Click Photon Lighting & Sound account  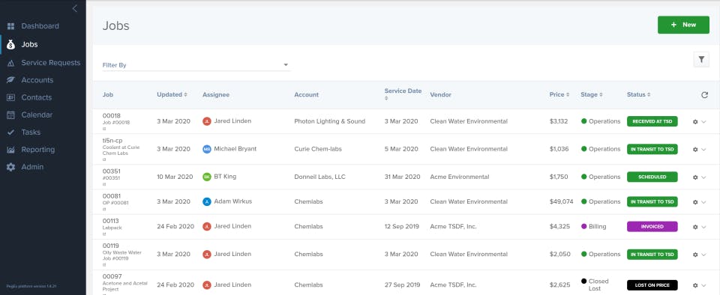(x=330, y=121)
